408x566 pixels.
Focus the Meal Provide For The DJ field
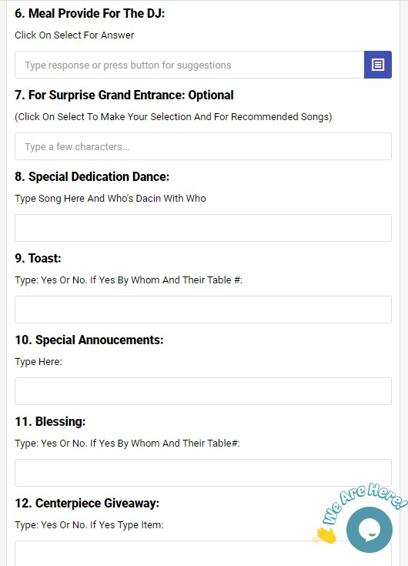(x=189, y=65)
